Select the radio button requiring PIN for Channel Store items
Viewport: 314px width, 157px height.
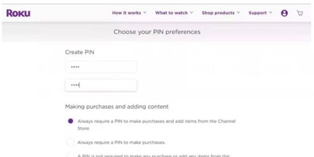point(71,121)
